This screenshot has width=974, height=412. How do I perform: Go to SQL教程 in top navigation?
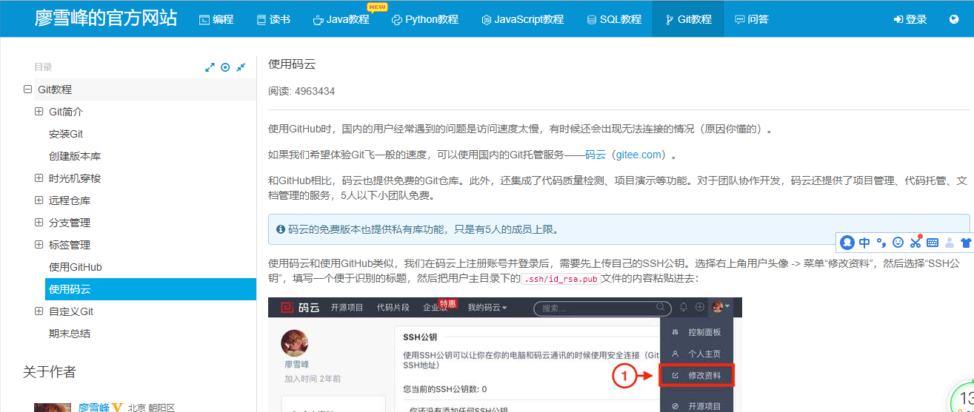coord(614,19)
